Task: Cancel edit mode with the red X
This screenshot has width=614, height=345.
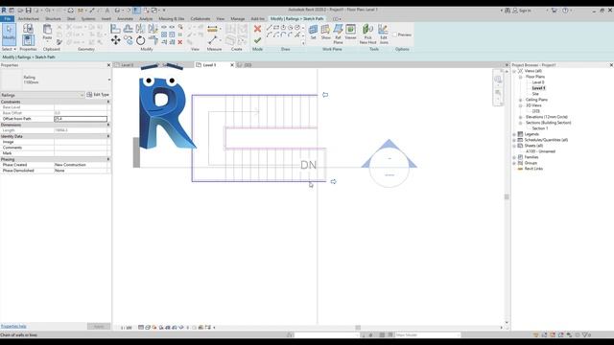Action: coord(257,29)
